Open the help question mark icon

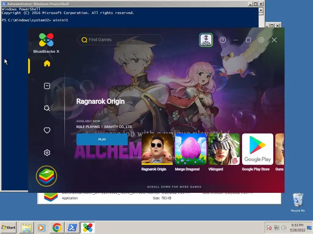click(223, 40)
